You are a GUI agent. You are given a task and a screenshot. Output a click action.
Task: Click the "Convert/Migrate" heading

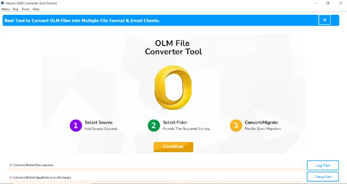[261, 122]
